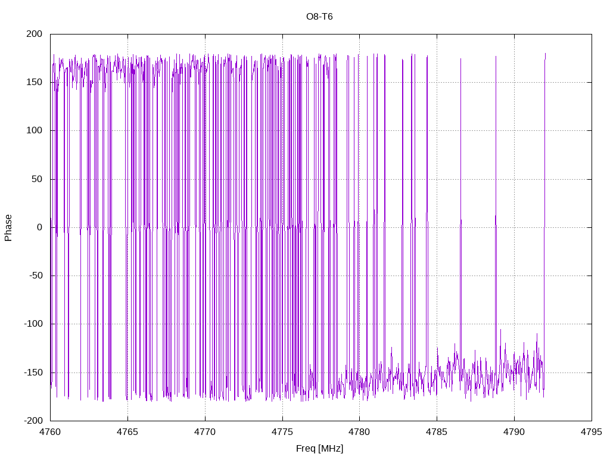The image size is (610, 457).
Task: Click the 200 y-axis tick label
Action: pos(34,34)
